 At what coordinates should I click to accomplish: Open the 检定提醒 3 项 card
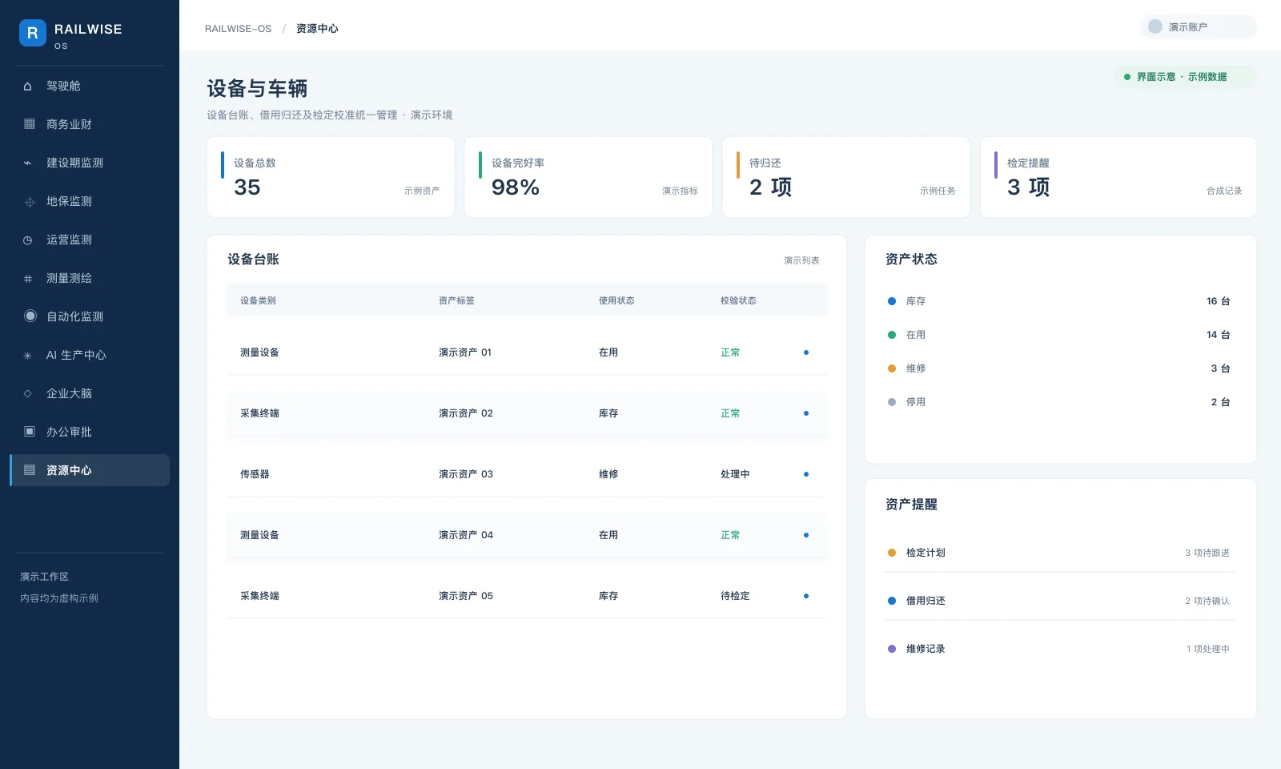pos(1118,177)
